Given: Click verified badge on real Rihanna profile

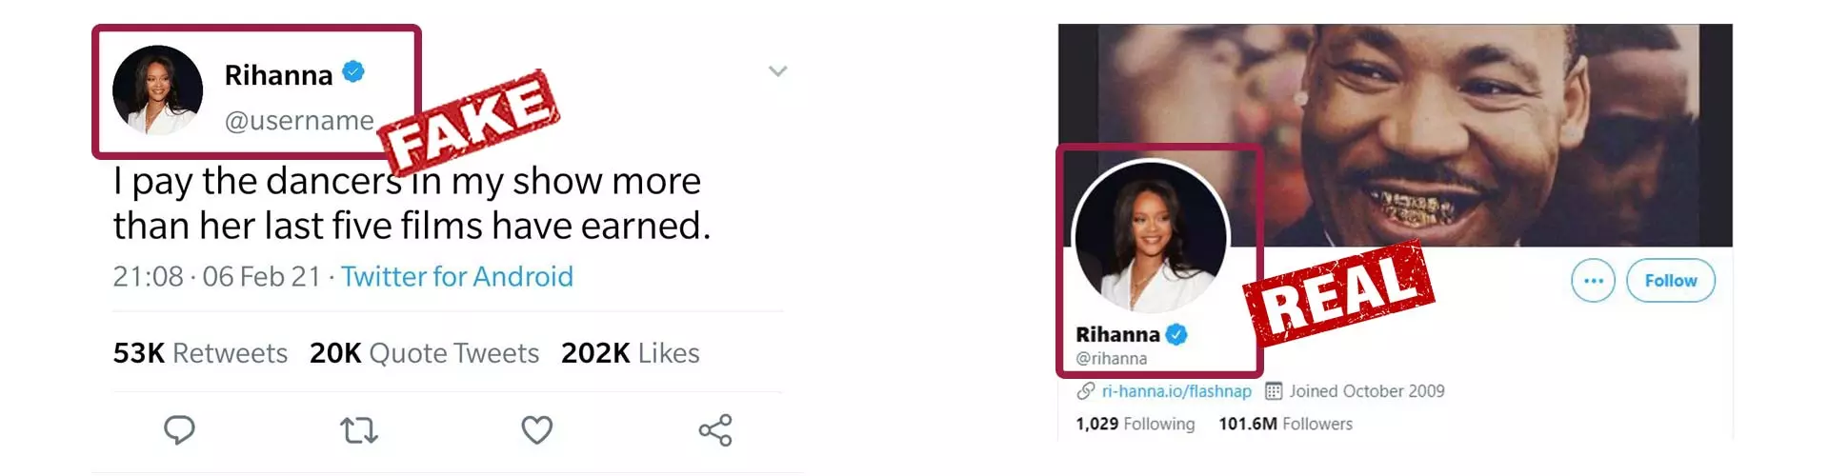Looking at the screenshot, I should [1176, 334].
